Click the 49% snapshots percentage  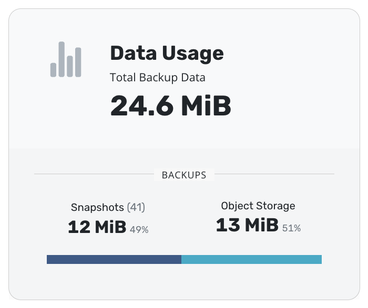point(139,229)
